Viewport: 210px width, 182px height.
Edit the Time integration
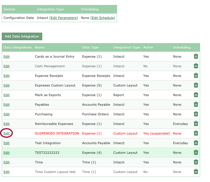[x=7, y=162]
